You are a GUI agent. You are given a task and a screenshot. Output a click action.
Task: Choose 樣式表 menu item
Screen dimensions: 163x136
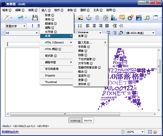[x=56, y=56]
